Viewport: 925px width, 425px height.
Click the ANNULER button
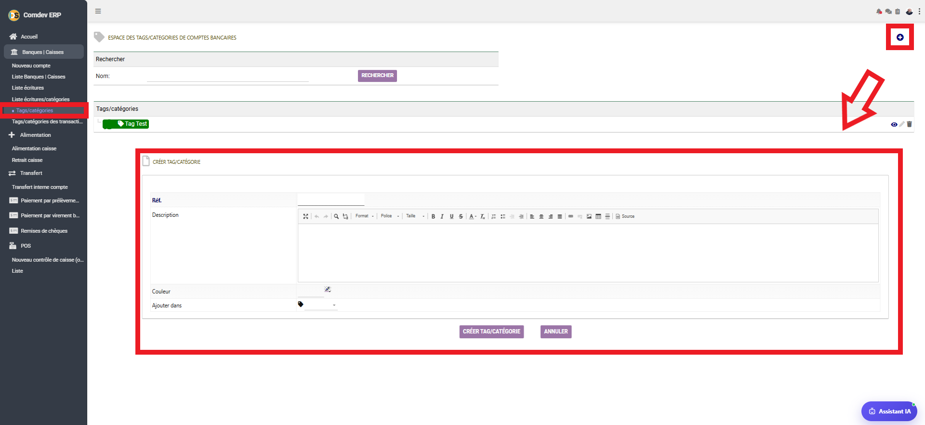coord(556,332)
